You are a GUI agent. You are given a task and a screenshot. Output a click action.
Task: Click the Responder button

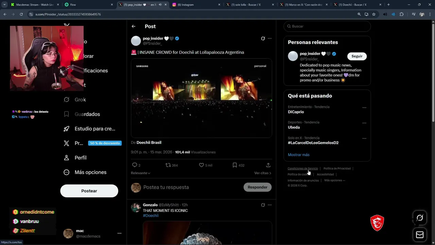point(258,187)
